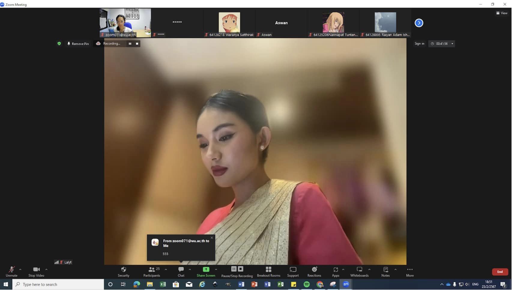Expand audio options arrow beside Unmute
The width and height of the screenshot is (513, 290).
[x=20, y=270]
